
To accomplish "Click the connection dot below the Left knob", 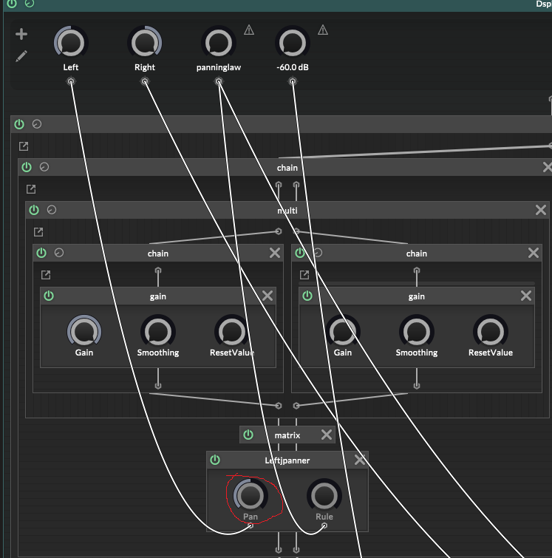I will coord(71,82).
